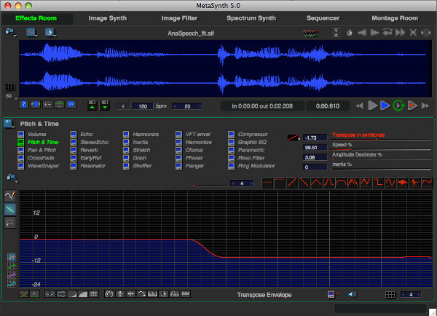
Task: Select the Flanger effect label
Action: tap(194, 166)
